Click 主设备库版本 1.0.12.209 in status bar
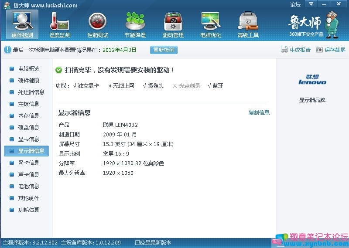 click(91, 243)
